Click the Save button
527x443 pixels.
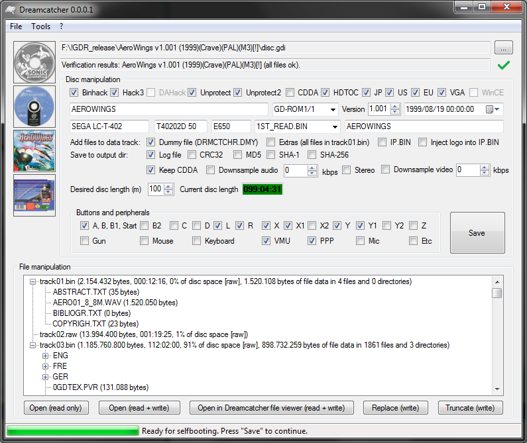[x=477, y=232]
